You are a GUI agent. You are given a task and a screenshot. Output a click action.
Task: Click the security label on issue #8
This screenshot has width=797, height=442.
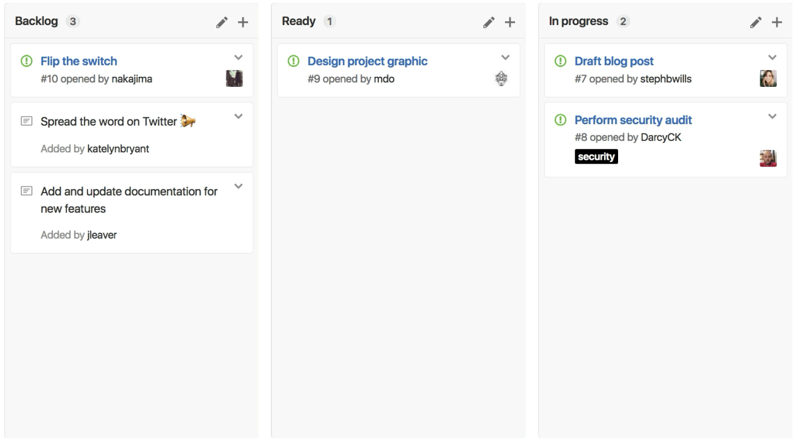[x=596, y=156]
